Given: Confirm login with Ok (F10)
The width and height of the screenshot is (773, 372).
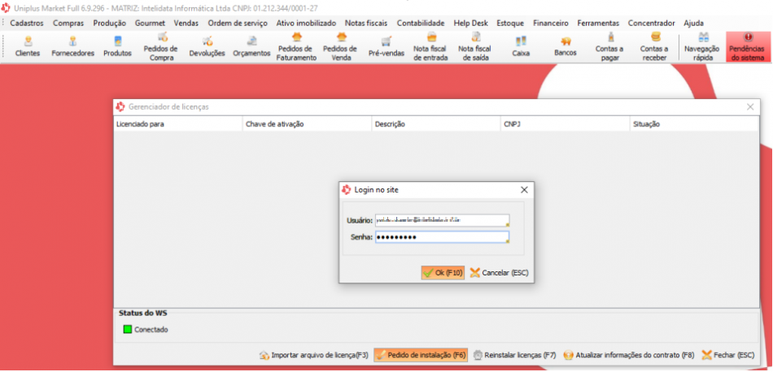Looking at the screenshot, I should point(443,273).
